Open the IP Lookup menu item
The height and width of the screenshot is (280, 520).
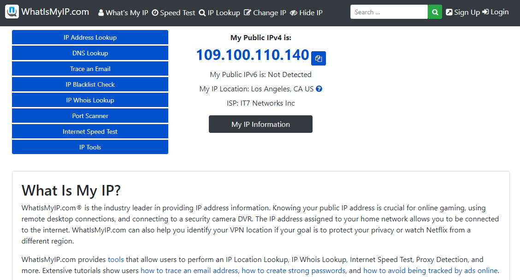pyautogui.click(x=219, y=12)
